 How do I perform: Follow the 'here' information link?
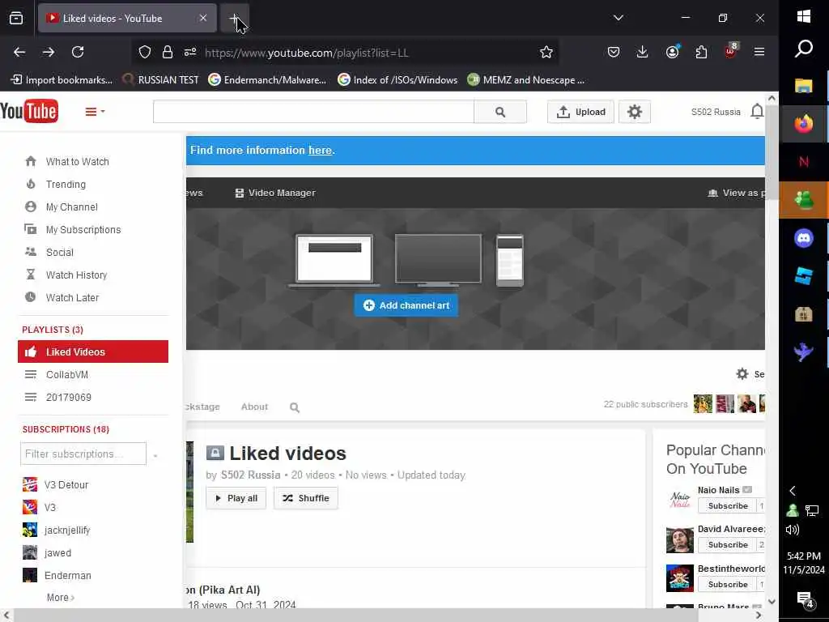[320, 150]
